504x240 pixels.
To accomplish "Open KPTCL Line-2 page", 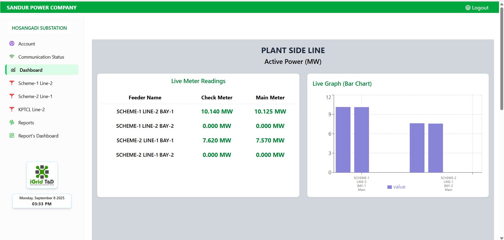I will (x=42, y=109).
